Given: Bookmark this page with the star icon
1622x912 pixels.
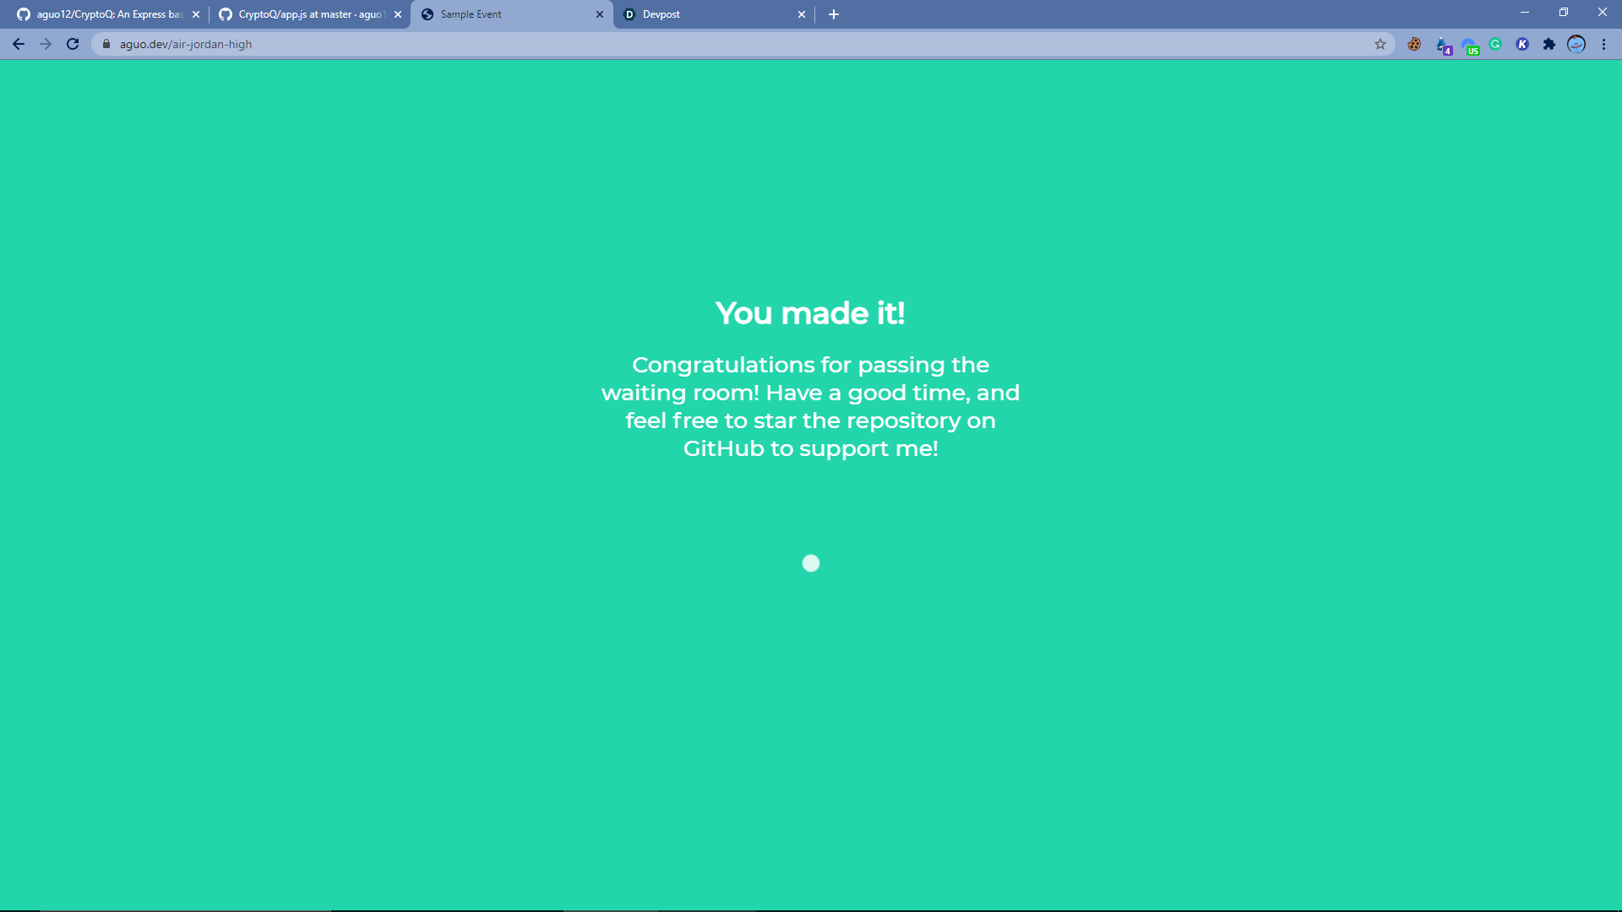Looking at the screenshot, I should tap(1380, 44).
